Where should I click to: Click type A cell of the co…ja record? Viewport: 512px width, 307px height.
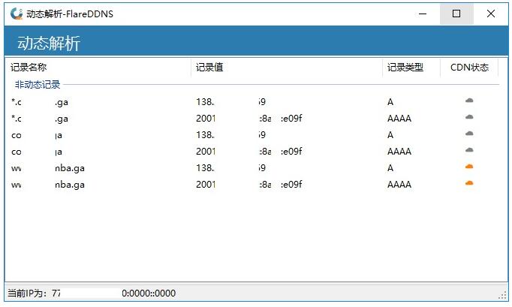pos(390,135)
